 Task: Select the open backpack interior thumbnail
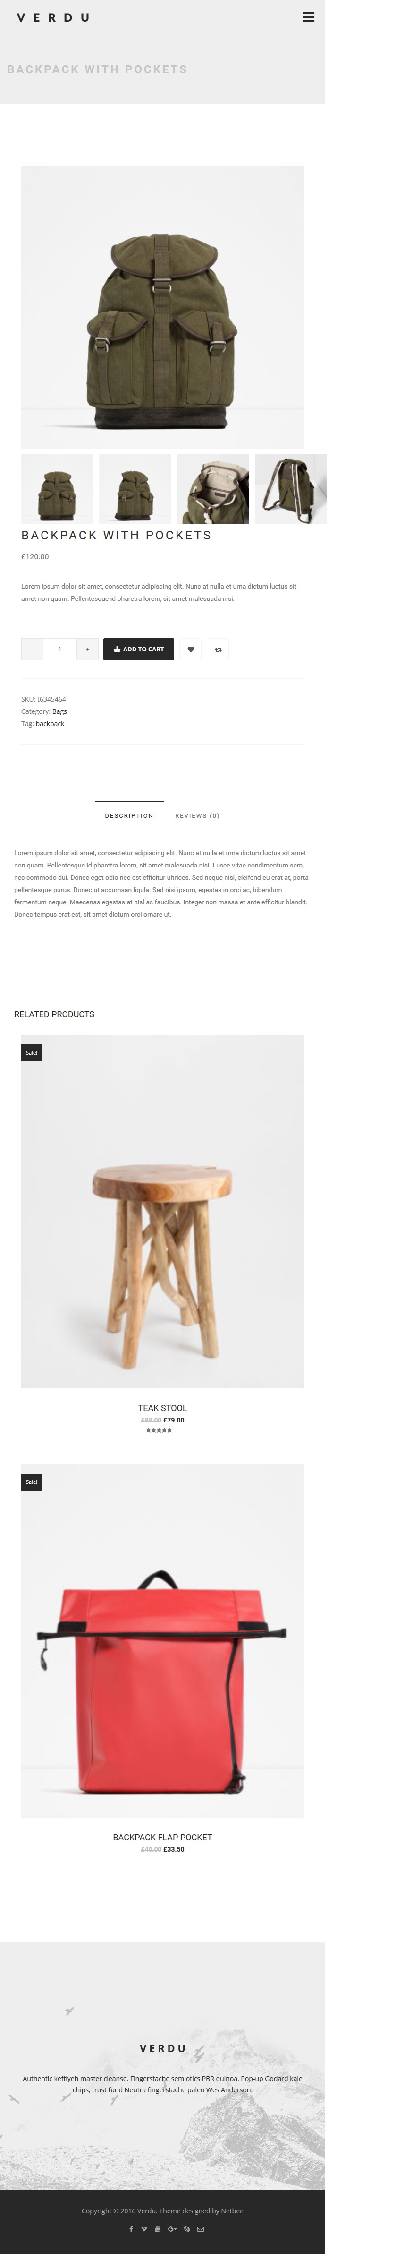[x=213, y=489]
